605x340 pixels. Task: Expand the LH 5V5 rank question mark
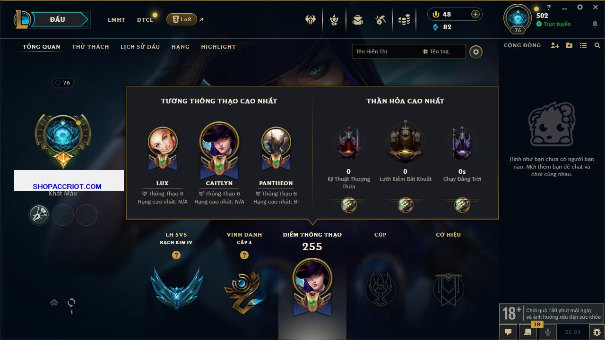click(x=176, y=255)
